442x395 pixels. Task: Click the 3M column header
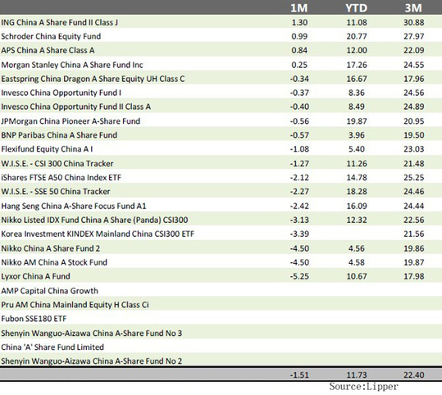pos(413,8)
